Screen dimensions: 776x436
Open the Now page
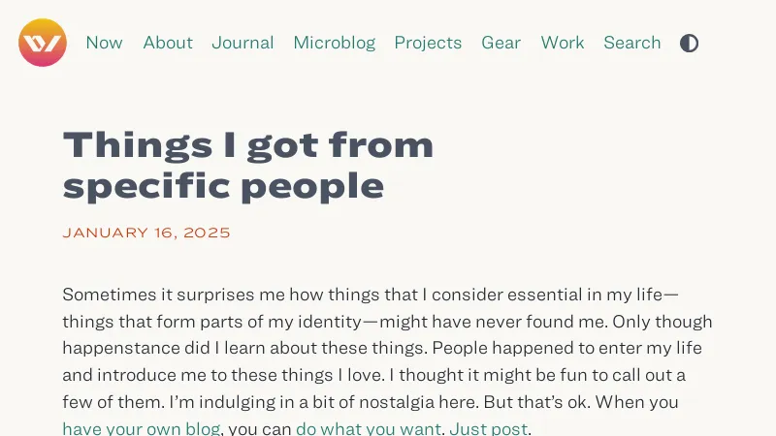pyautogui.click(x=104, y=43)
